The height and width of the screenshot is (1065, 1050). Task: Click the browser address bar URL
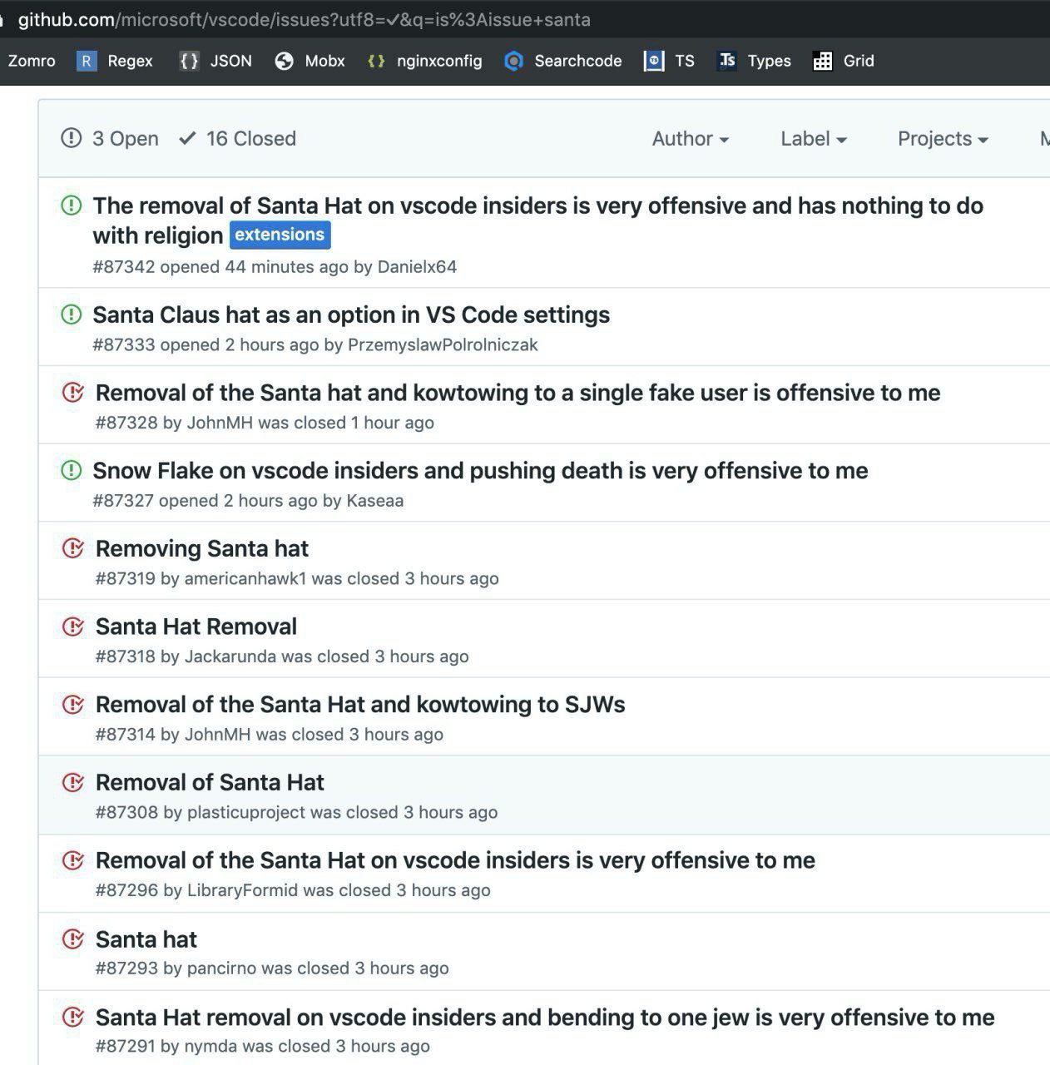[x=305, y=19]
